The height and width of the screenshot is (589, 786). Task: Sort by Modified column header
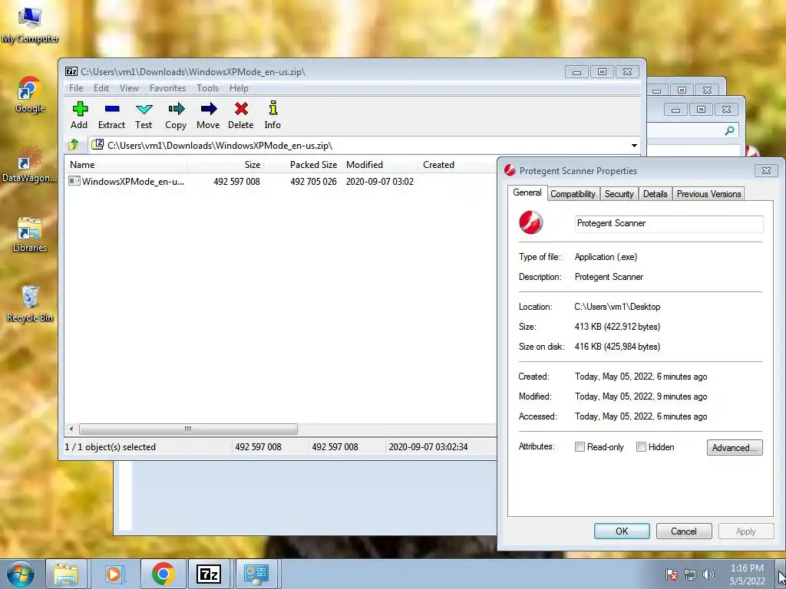[x=379, y=164]
